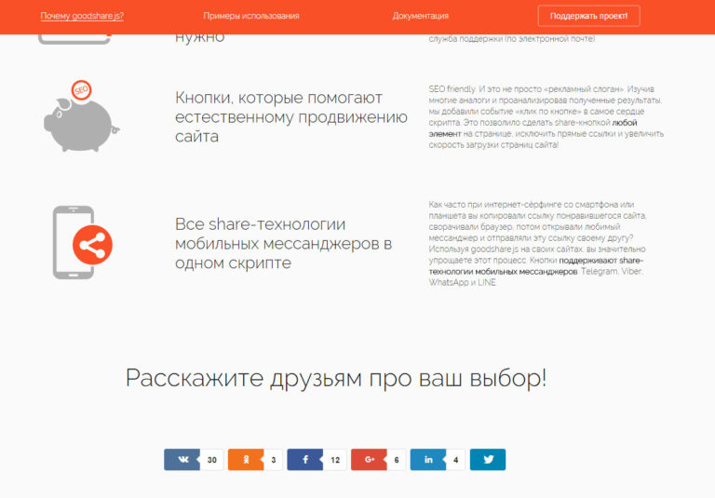Click the 'Поддержать проект!' button
Viewport: 715px width, 498px height.
588,16
